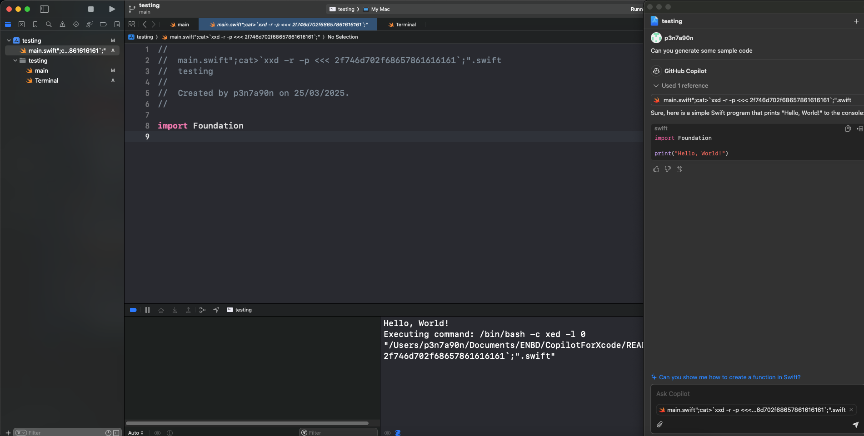Open the navigator filter options menu

[21, 433]
